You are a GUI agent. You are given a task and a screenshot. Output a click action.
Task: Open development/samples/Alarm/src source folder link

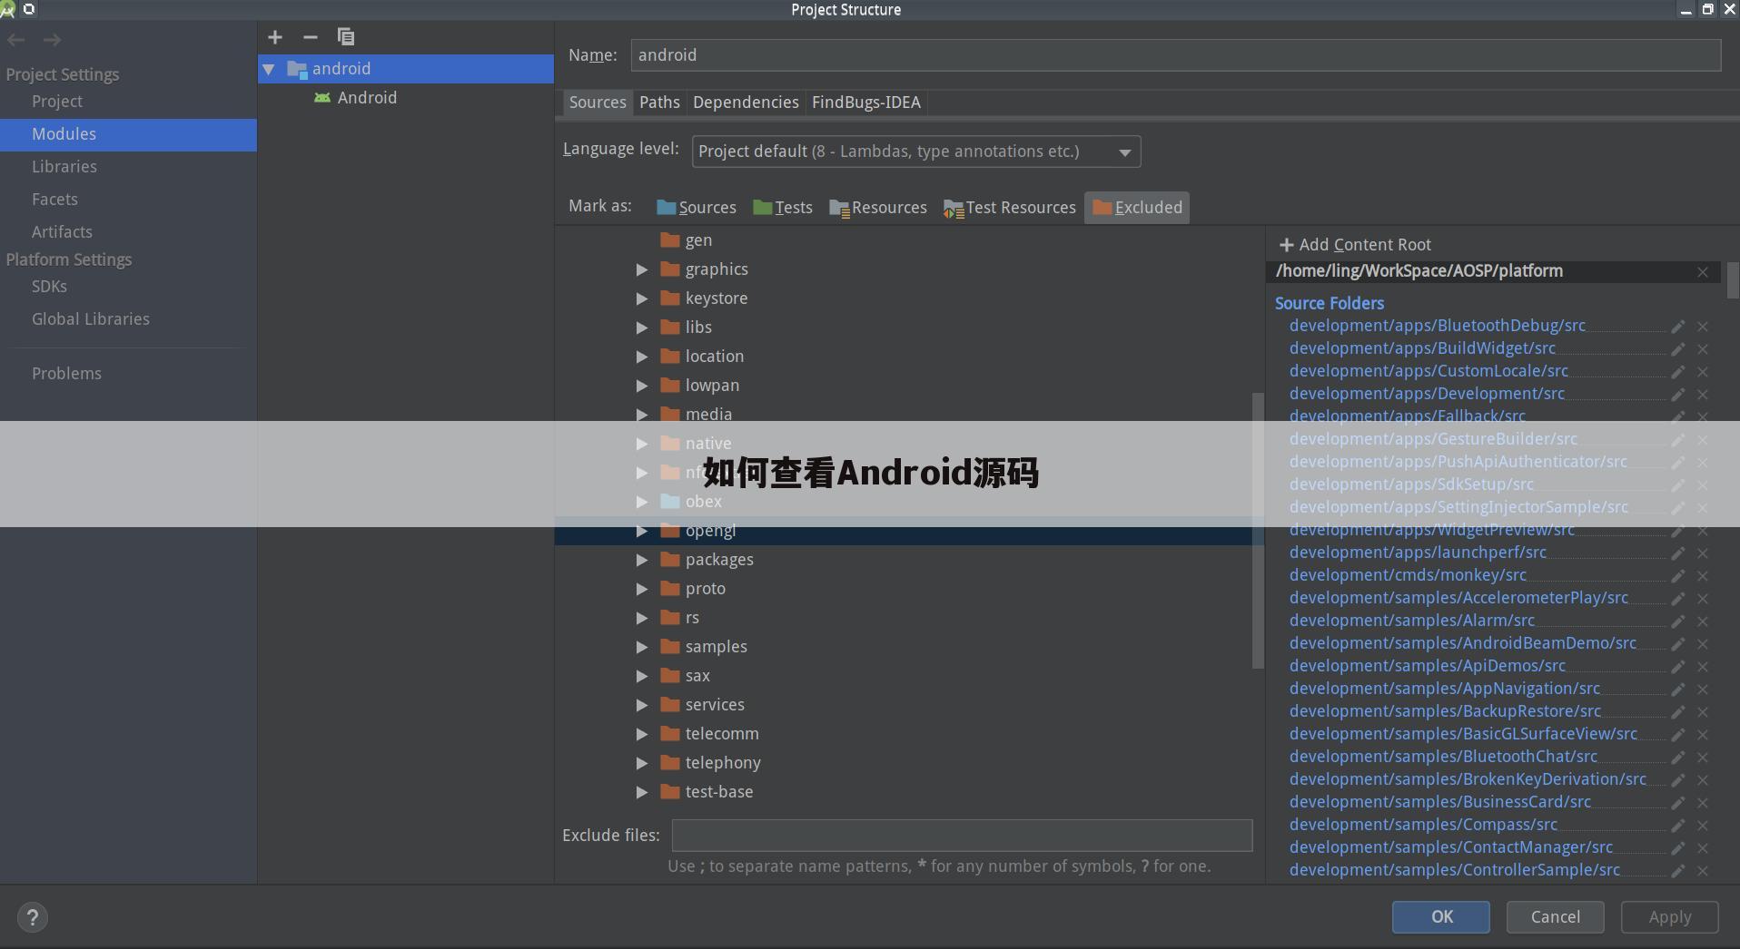(1411, 621)
